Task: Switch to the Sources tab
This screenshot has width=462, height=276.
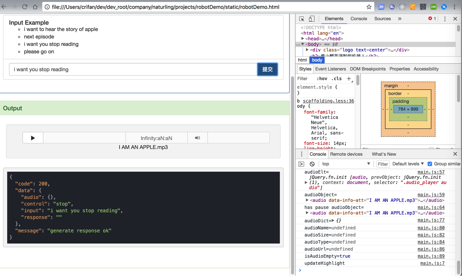Action: [383, 19]
